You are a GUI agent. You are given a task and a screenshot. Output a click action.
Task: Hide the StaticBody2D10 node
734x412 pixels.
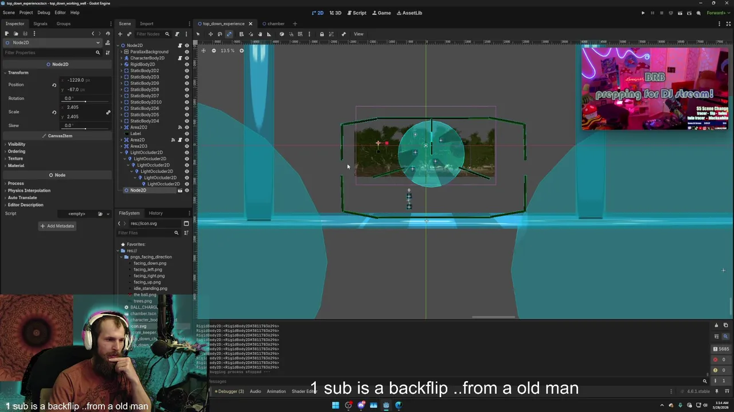pyautogui.click(x=186, y=102)
